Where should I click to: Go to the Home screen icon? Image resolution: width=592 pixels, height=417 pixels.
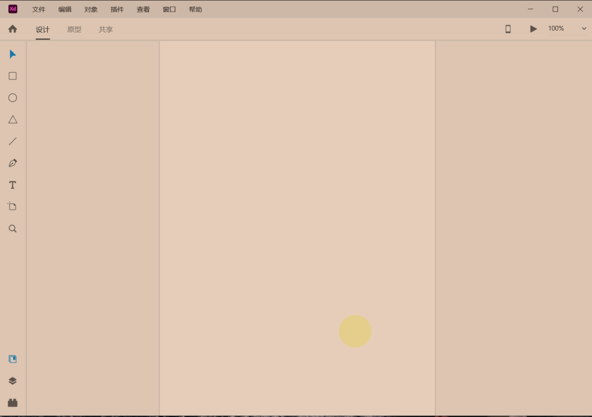click(13, 29)
